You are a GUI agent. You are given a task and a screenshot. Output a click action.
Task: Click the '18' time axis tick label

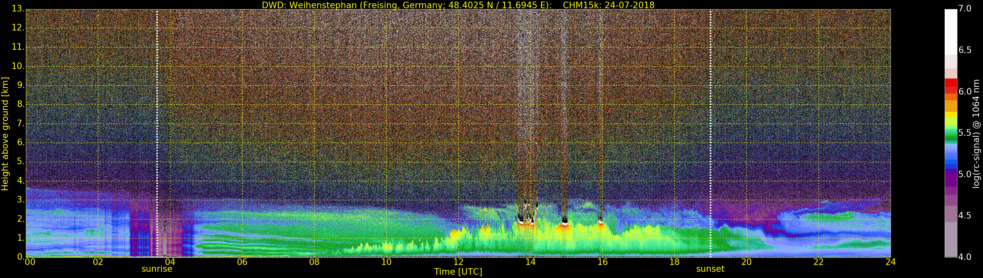coord(674,262)
